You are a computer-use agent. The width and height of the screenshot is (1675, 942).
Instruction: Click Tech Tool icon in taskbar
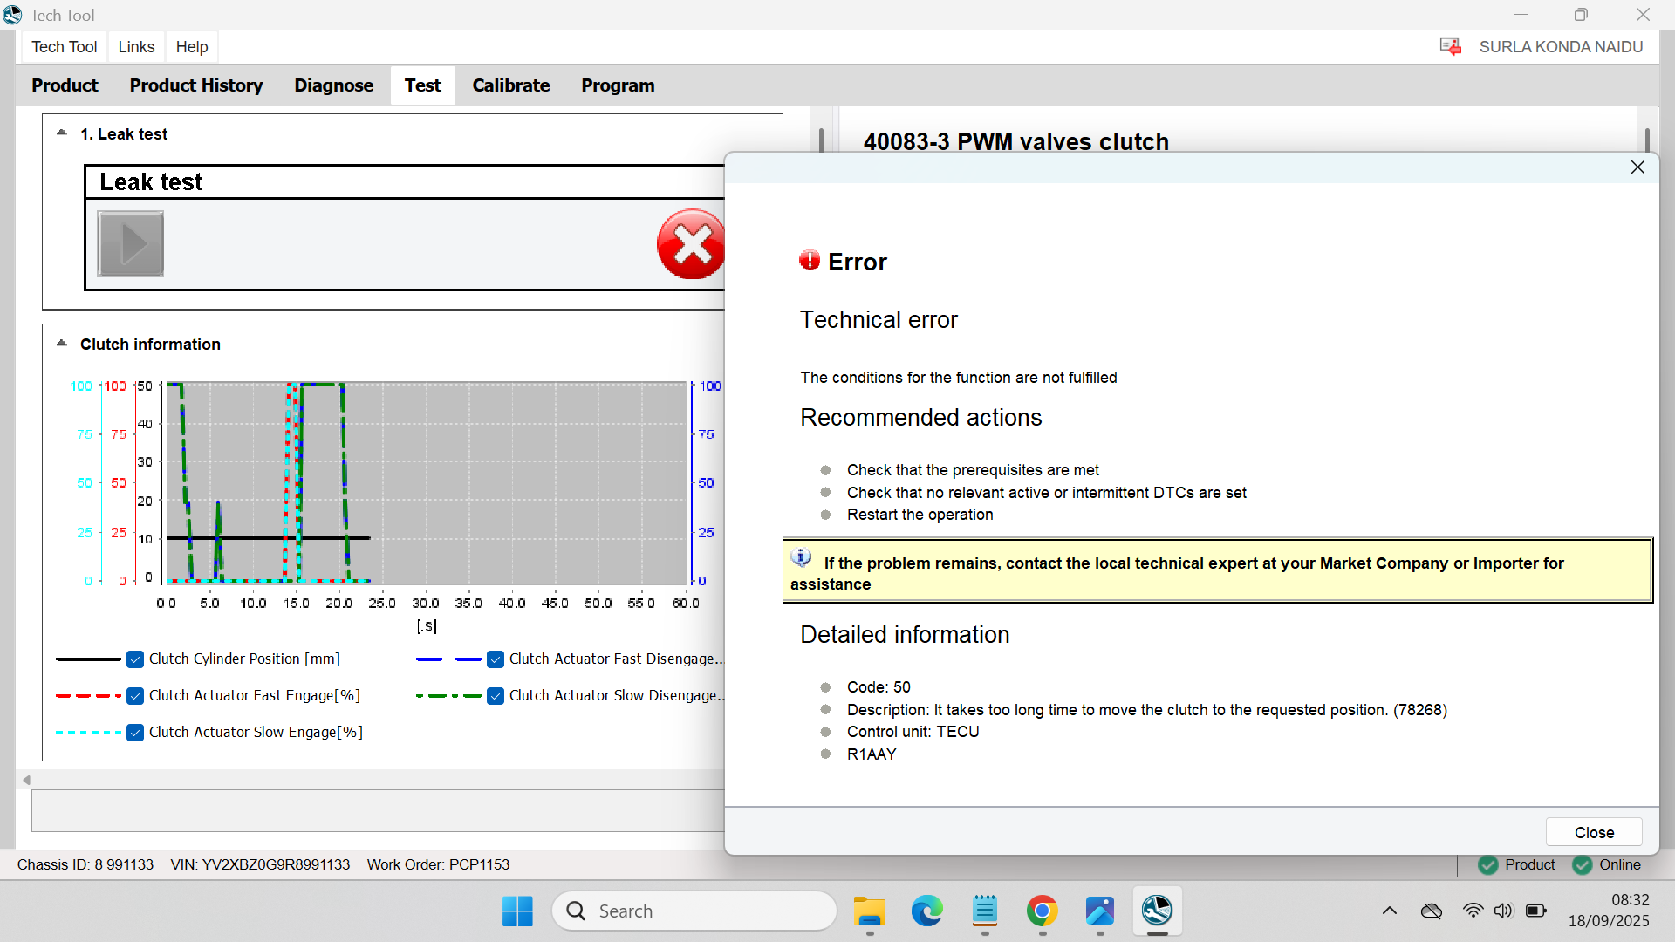(1158, 911)
